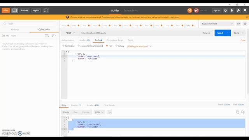
Task: Click the response search magnifier icon
Action: (x=242, y=112)
